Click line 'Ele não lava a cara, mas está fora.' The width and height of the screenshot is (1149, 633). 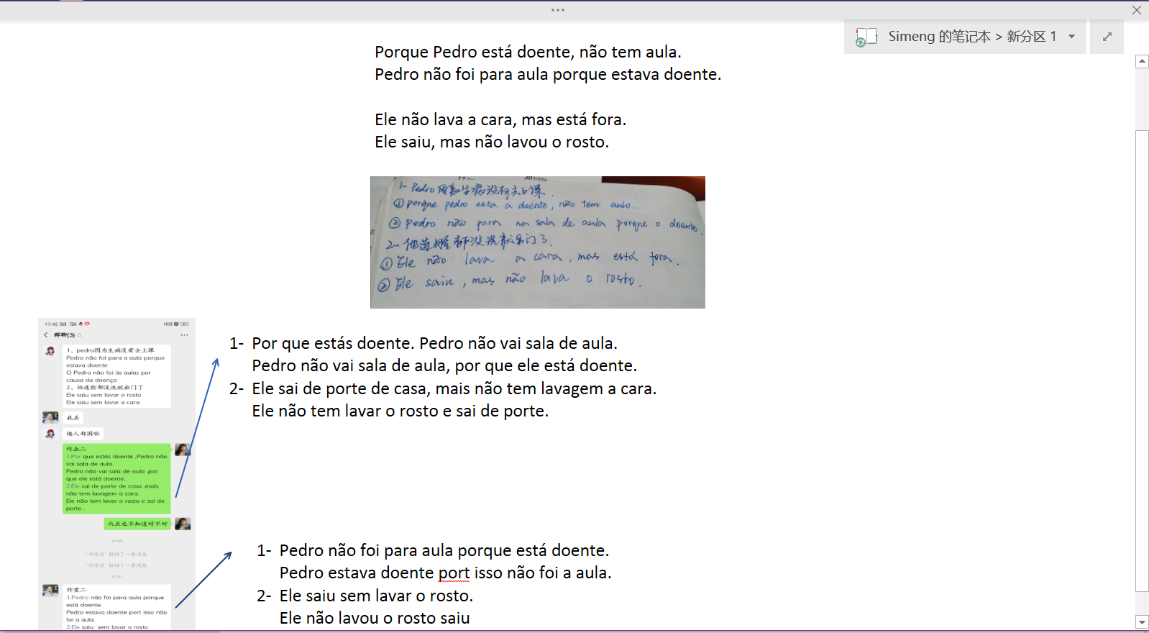pos(500,119)
